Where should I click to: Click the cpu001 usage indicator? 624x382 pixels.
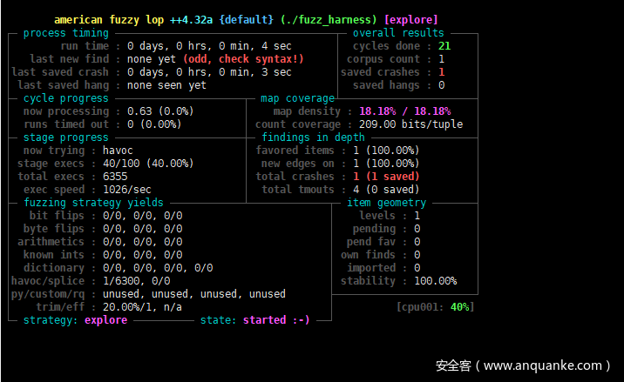pyautogui.click(x=435, y=306)
